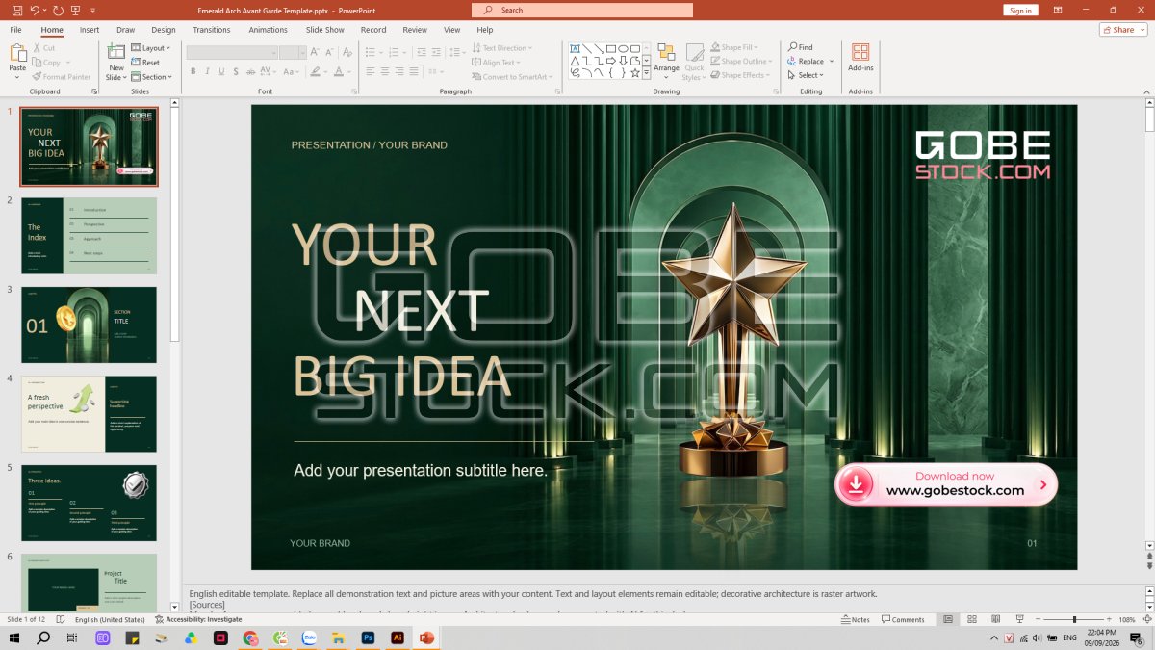Open the font name combo box

click(x=232, y=52)
